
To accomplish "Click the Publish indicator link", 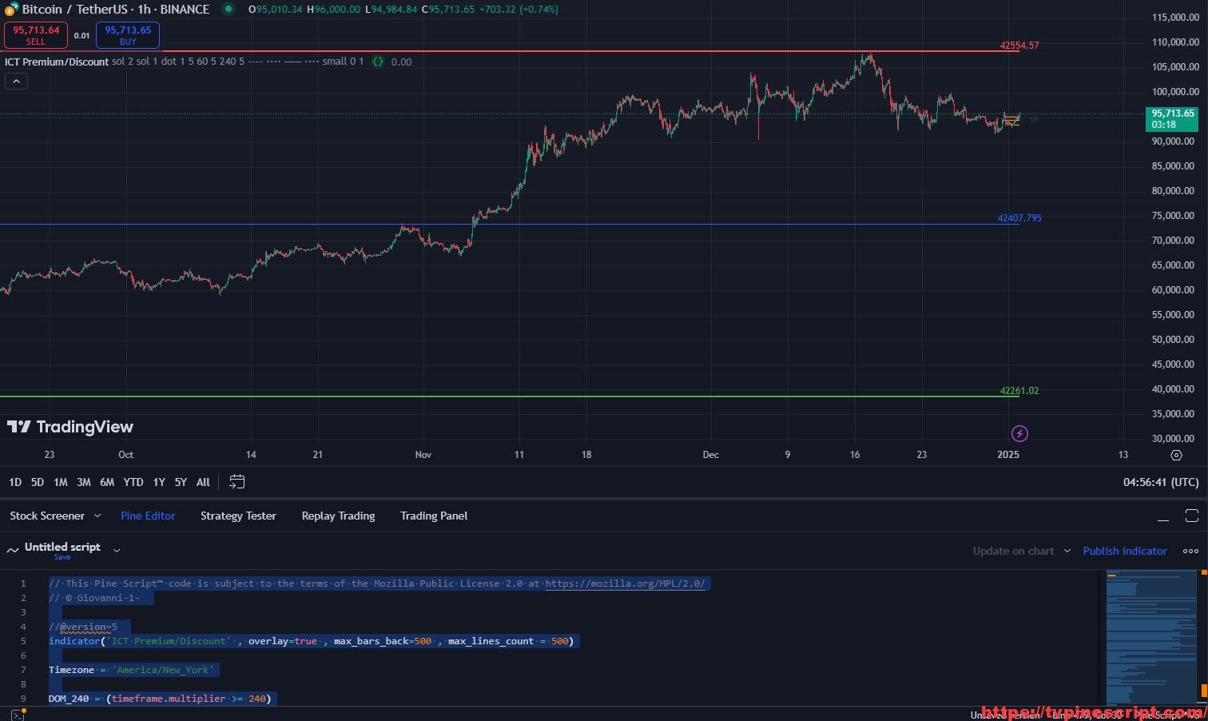I will (x=1124, y=551).
